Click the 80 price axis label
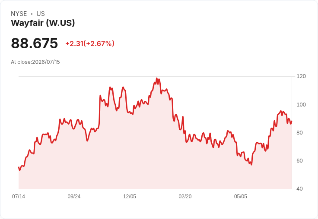 299,133
